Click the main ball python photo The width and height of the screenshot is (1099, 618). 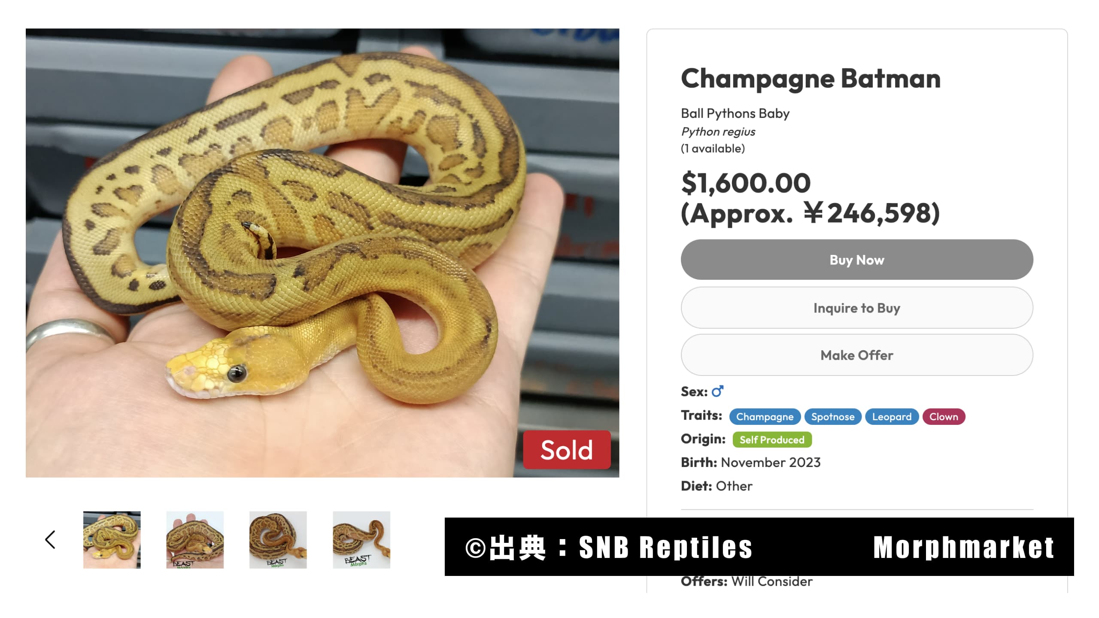[322, 253]
